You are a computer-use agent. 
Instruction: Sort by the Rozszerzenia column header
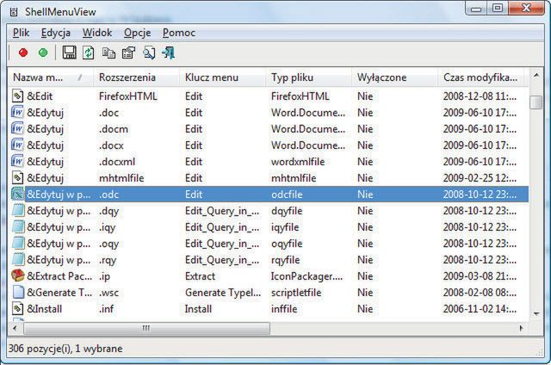(136, 77)
